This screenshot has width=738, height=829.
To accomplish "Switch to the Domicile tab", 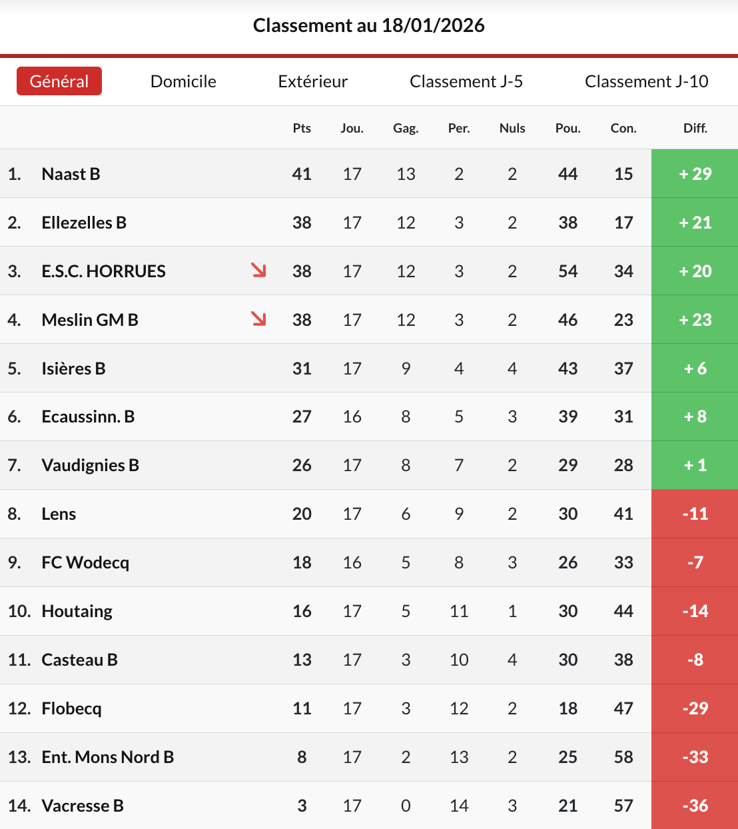I will point(183,81).
